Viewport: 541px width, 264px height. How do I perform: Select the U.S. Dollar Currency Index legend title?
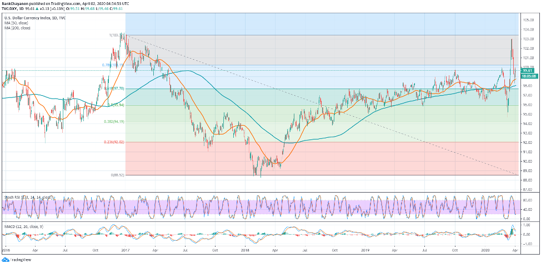pyautogui.click(x=28, y=18)
